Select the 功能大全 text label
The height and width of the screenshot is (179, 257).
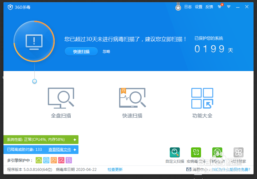[x=202, y=116]
